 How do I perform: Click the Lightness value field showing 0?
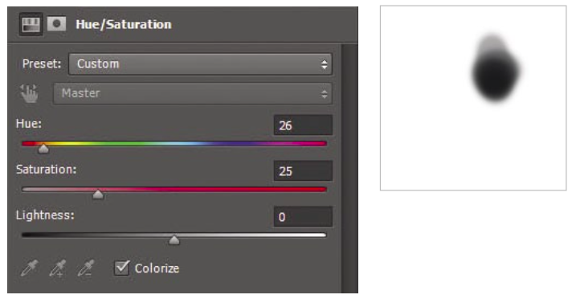coord(303,216)
